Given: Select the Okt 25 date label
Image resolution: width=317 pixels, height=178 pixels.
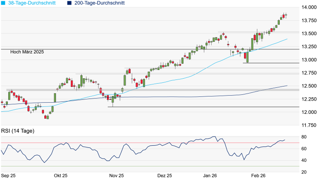Looking at the screenshot, I should [60, 176].
